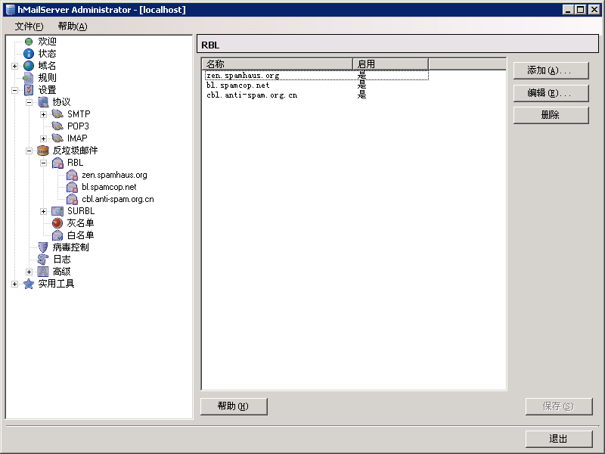Click the globe icon beside 域名
Image resolution: width=605 pixels, height=454 pixels.
29,66
